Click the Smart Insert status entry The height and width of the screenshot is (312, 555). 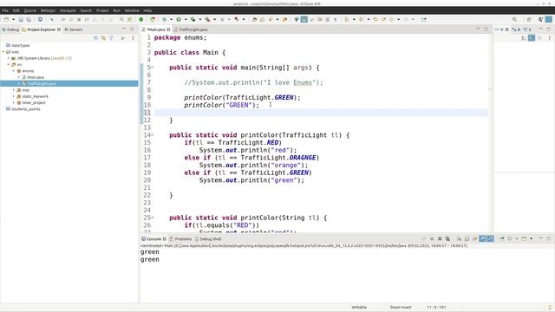click(401, 308)
